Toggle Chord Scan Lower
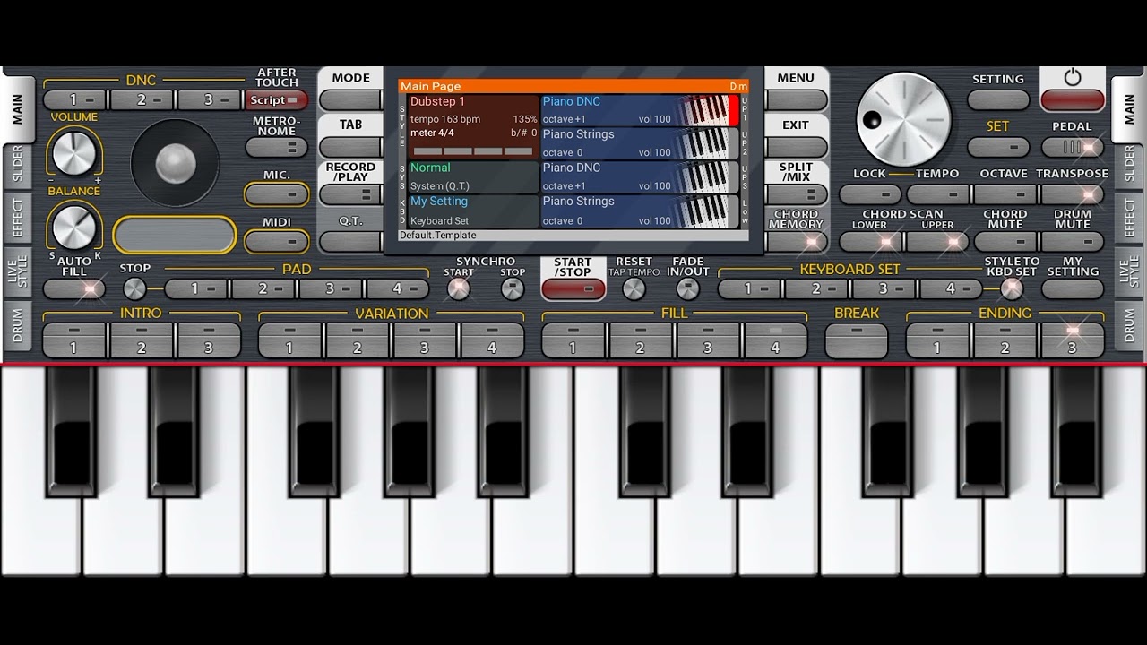Screen dimensions: 1147x645 click(870, 241)
